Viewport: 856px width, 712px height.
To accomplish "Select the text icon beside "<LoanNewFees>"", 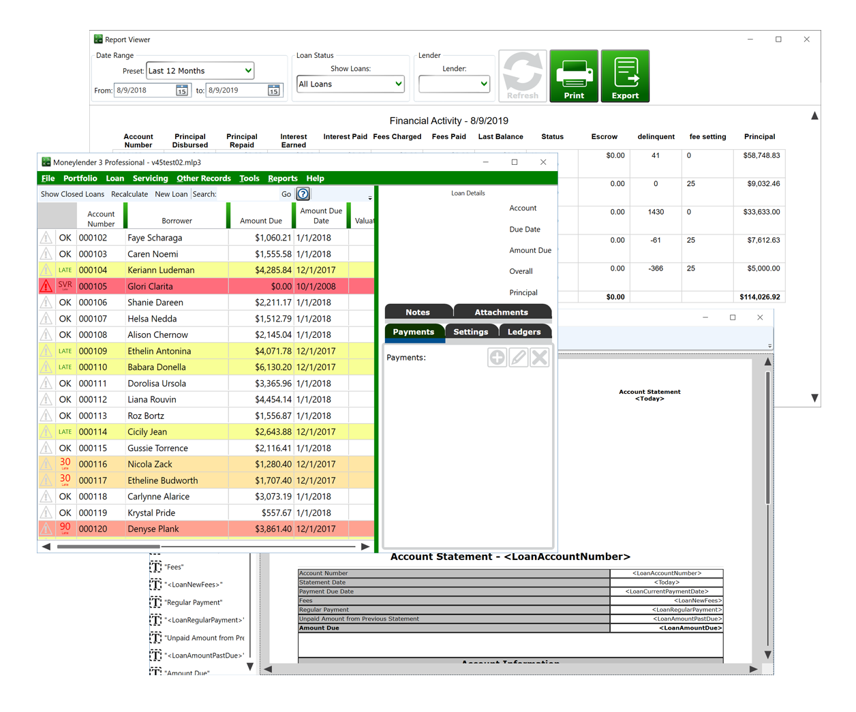I will click(x=155, y=585).
